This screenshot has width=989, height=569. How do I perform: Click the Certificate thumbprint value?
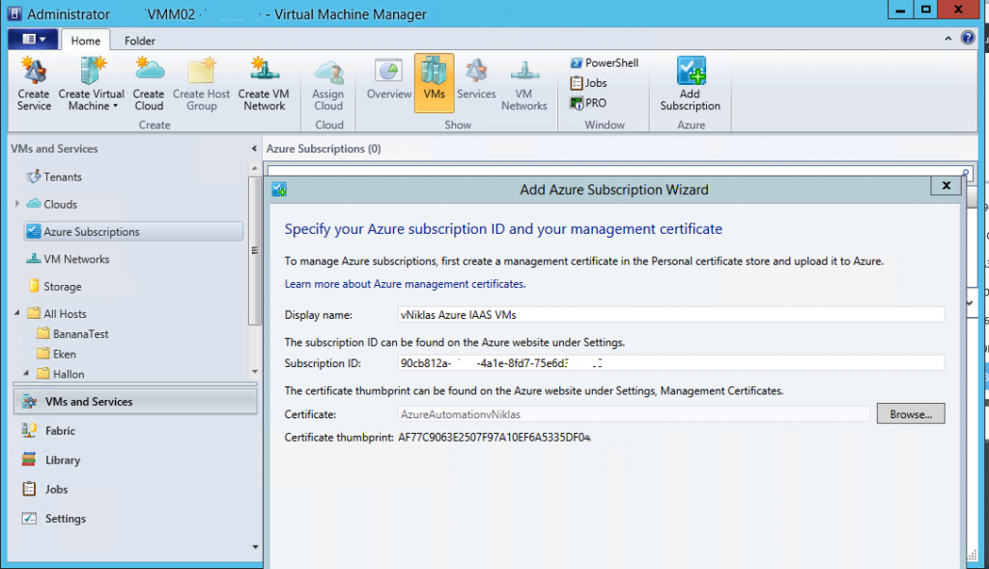(494, 438)
